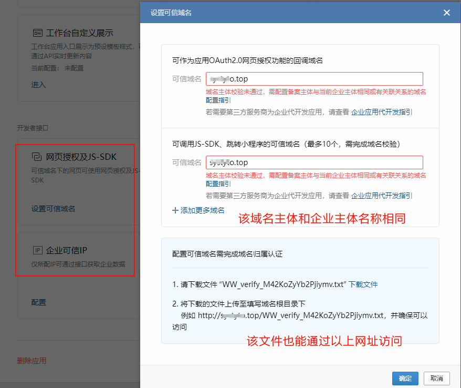Click 进入 under 工作台自定义展示
This screenshot has height=388, width=461.
click(38, 85)
